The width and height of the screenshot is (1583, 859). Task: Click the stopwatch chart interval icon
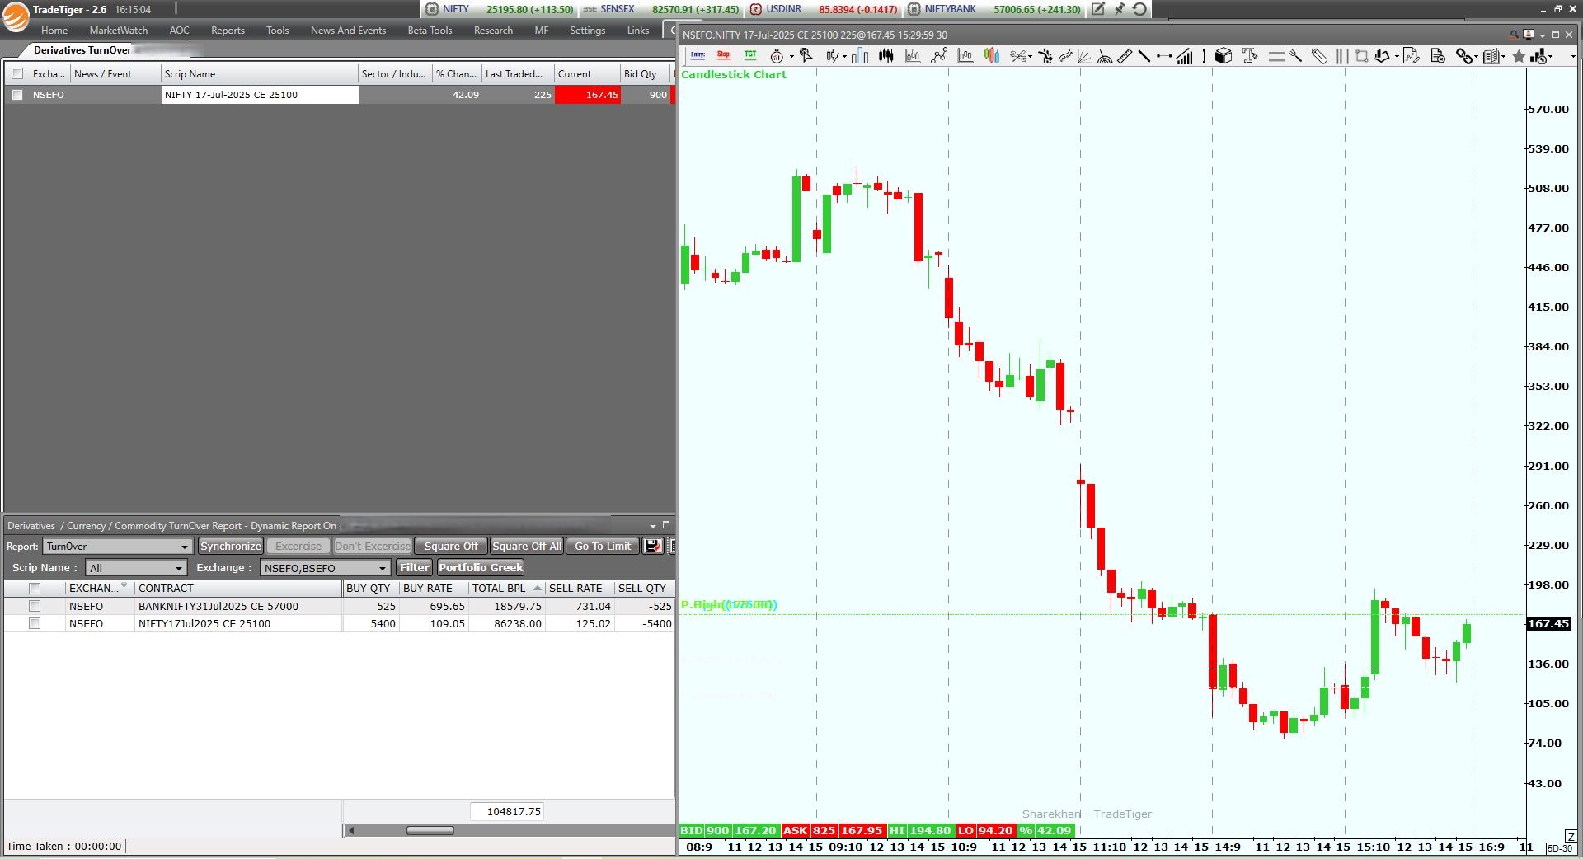(x=777, y=56)
